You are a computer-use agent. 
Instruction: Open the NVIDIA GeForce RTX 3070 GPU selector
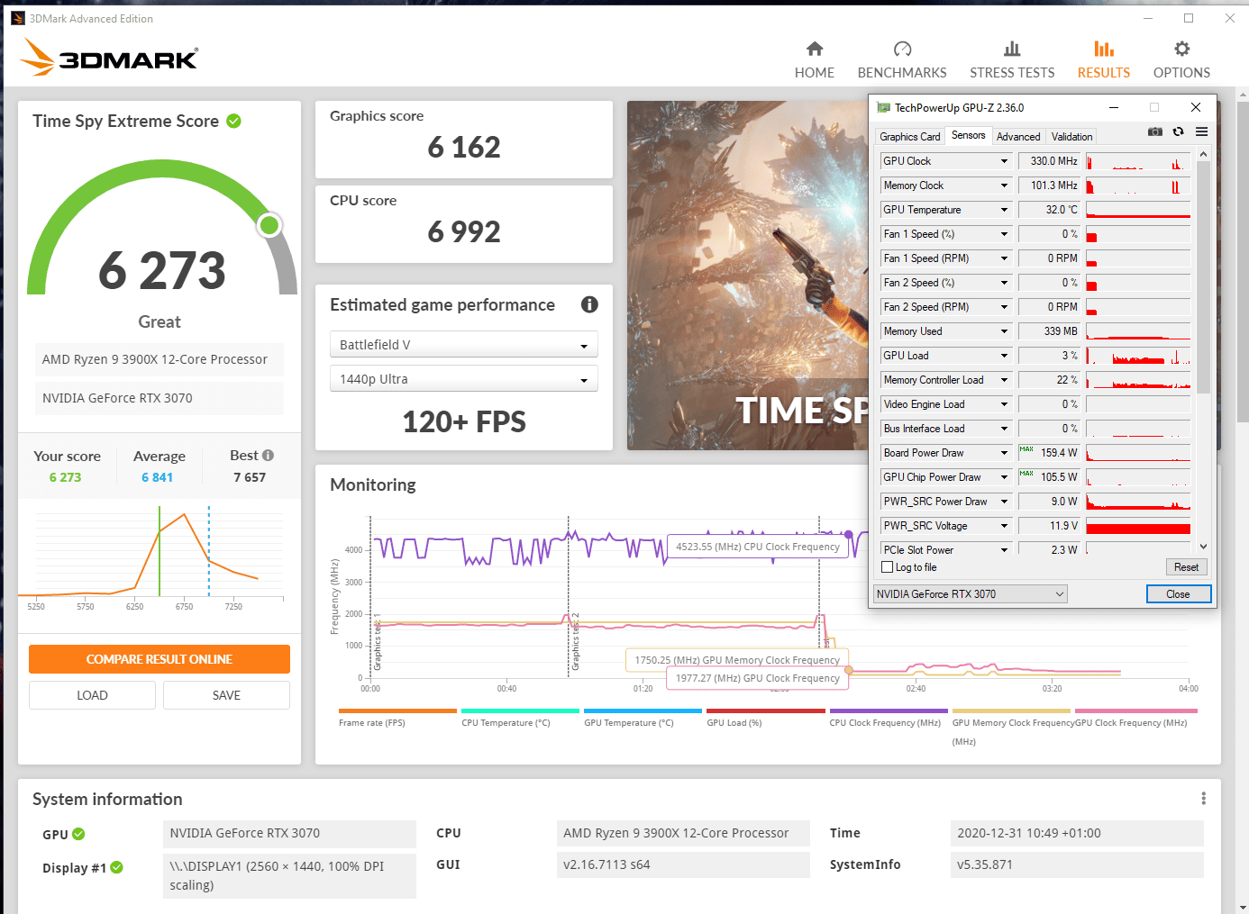coord(970,594)
